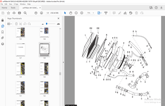The height and width of the screenshot is (106, 165).
Task: Zoom in with plus button
Action: (82, 13)
